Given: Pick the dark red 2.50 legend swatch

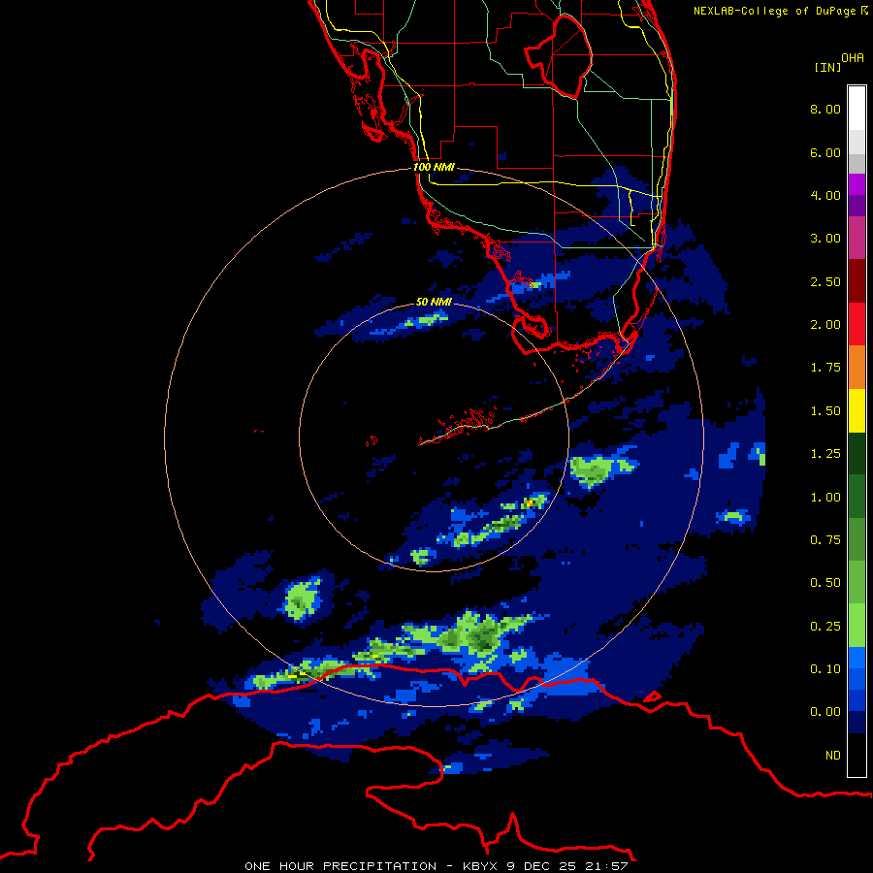Looking at the screenshot, I should tap(857, 281).
